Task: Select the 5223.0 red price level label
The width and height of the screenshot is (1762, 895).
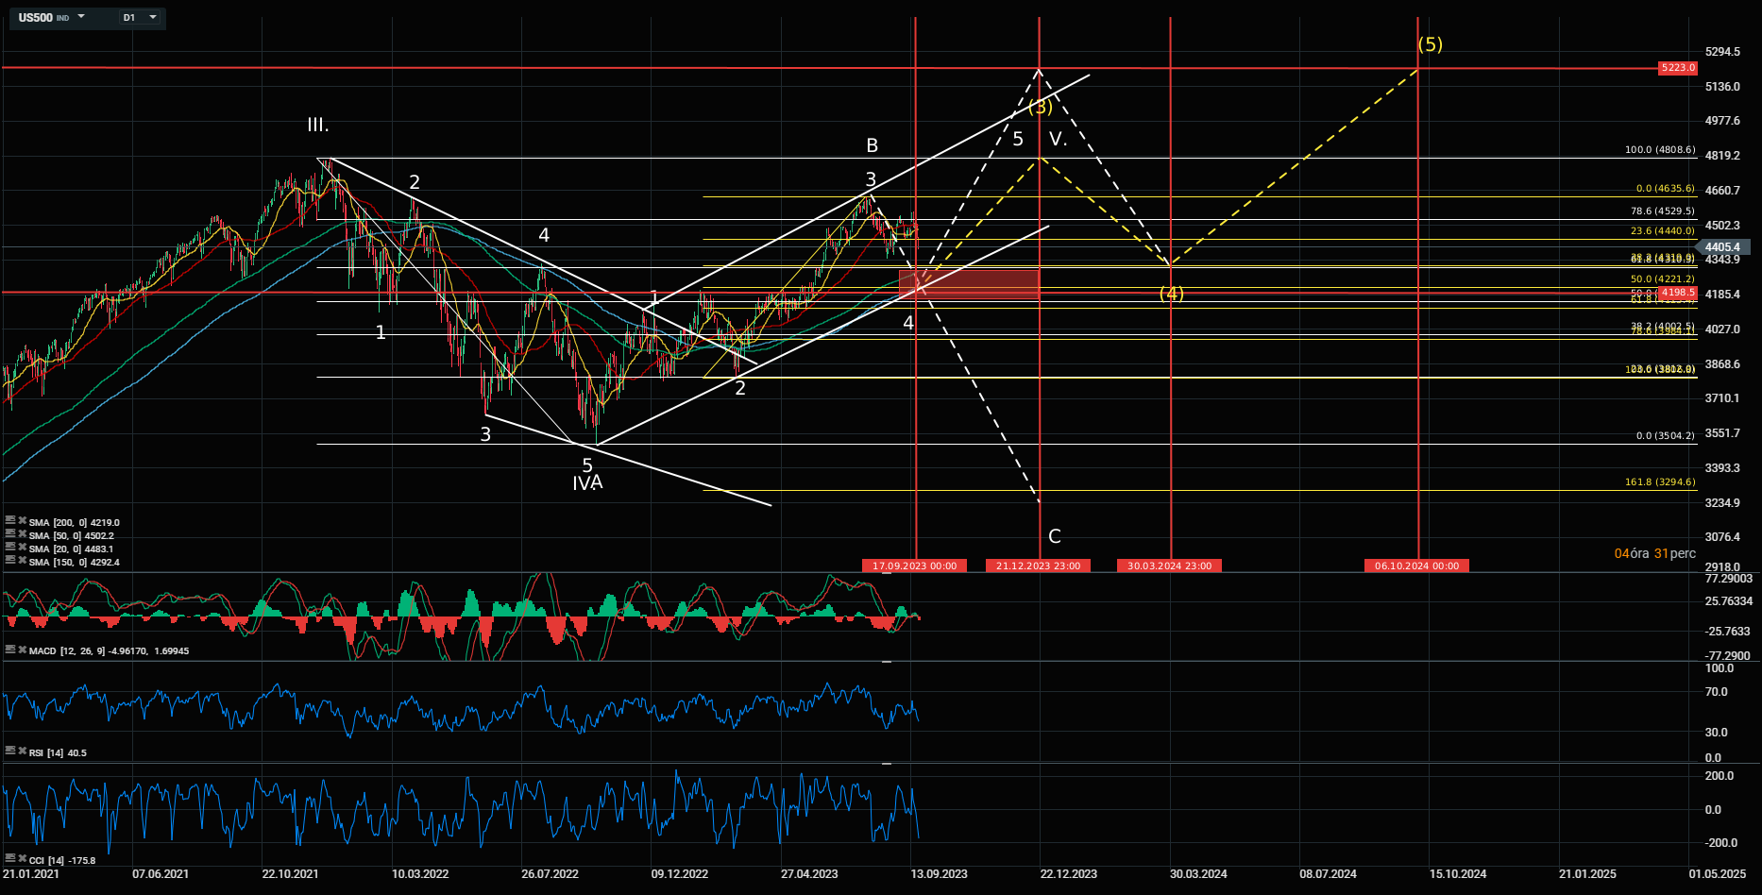Action: 1678,68
